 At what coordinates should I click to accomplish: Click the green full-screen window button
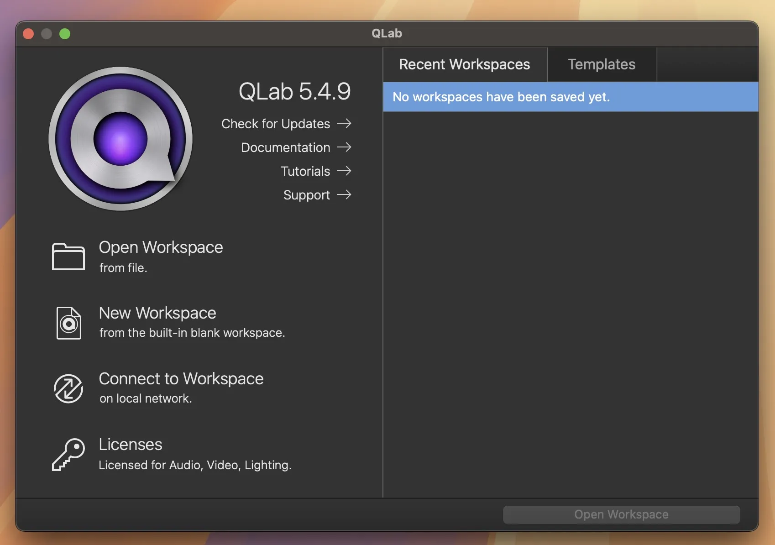coord(65,34)
